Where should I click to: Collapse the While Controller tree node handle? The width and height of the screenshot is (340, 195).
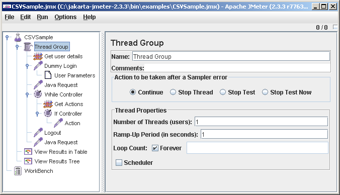click(27, 94)
